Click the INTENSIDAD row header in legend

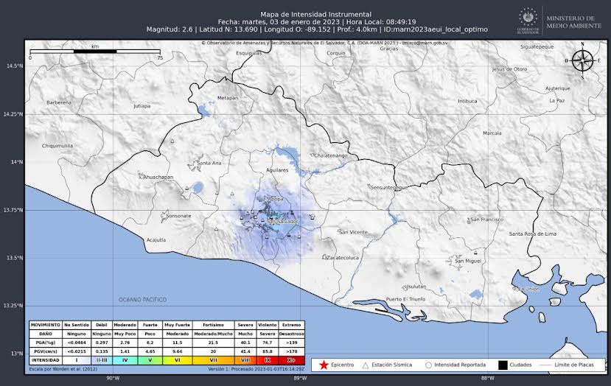[x=45, y=360]
